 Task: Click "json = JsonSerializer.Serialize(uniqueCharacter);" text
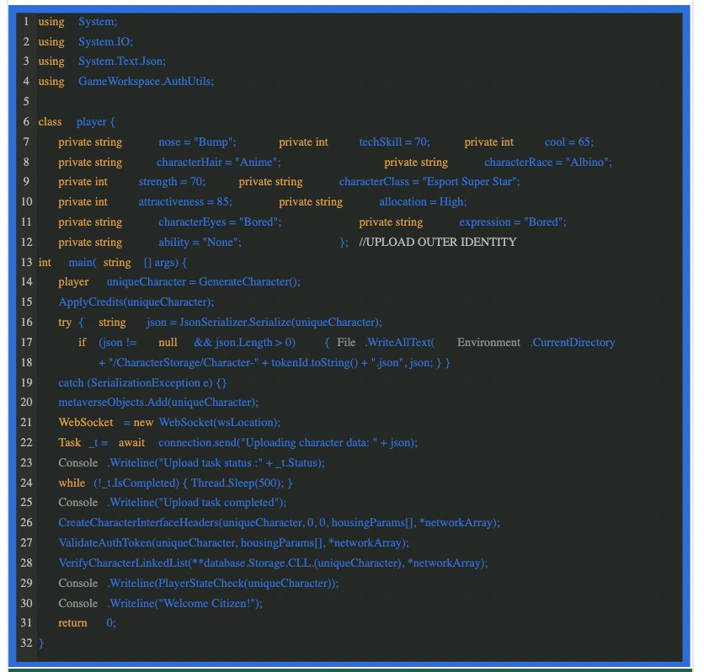tap(264, 322)
